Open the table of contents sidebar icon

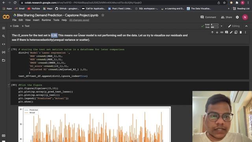click(x=4, y=28)
